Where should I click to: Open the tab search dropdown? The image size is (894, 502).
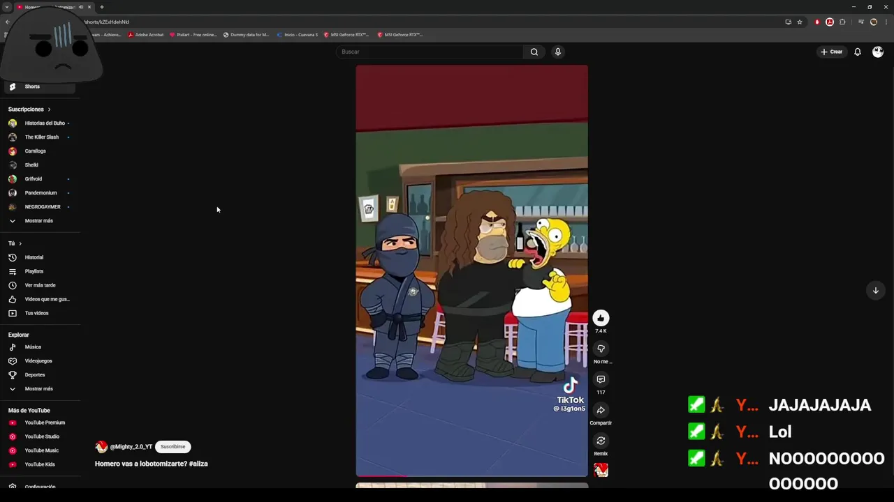pyautogui.click(x=7, y=7)
